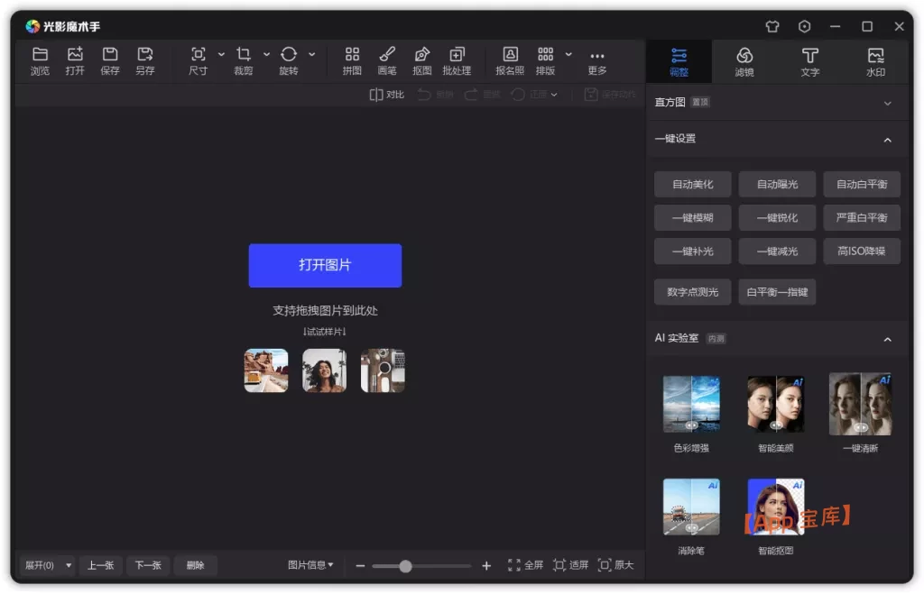Select the 拼图 collage tool
924x594 pixels.
click(x=351, y=60)
